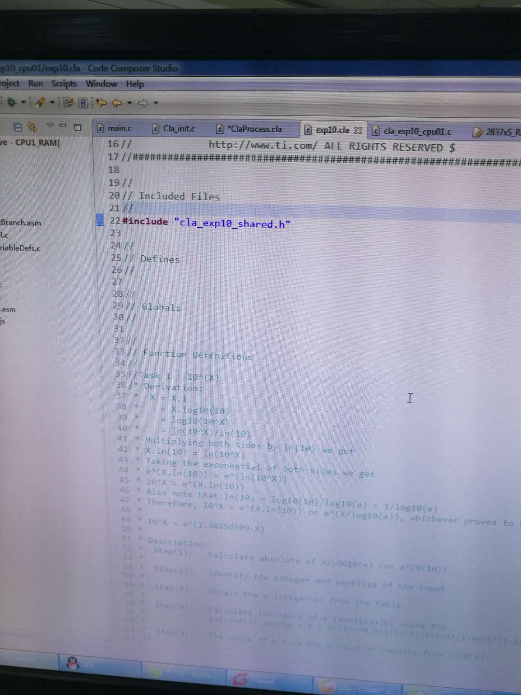Click the Last Edit Location arrow icon
Viewport: 521px width, 695px height.
click(x=101, y=102)
